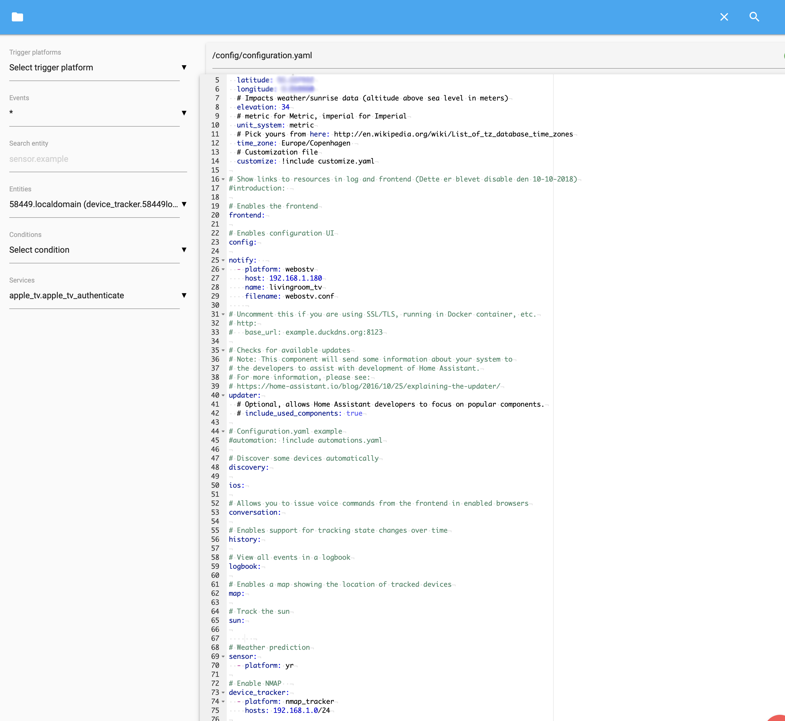
Task: Fold the updater block at line 40
Action: [223, 396]
